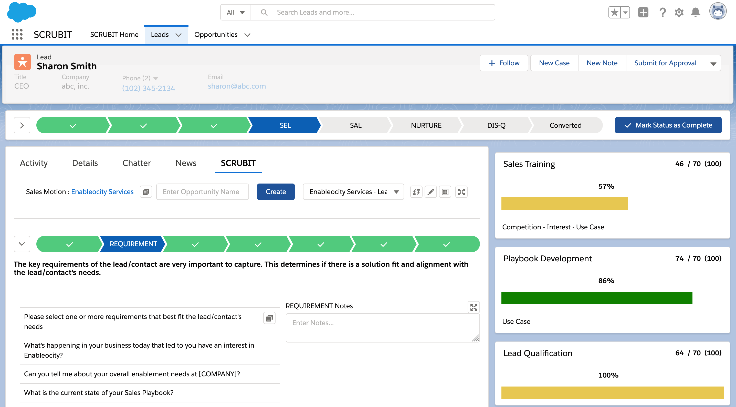Expand the REQUIREMENT Notes fullscreen icon
This screenshot has height=407, width=736.
[x=474, y=307]
